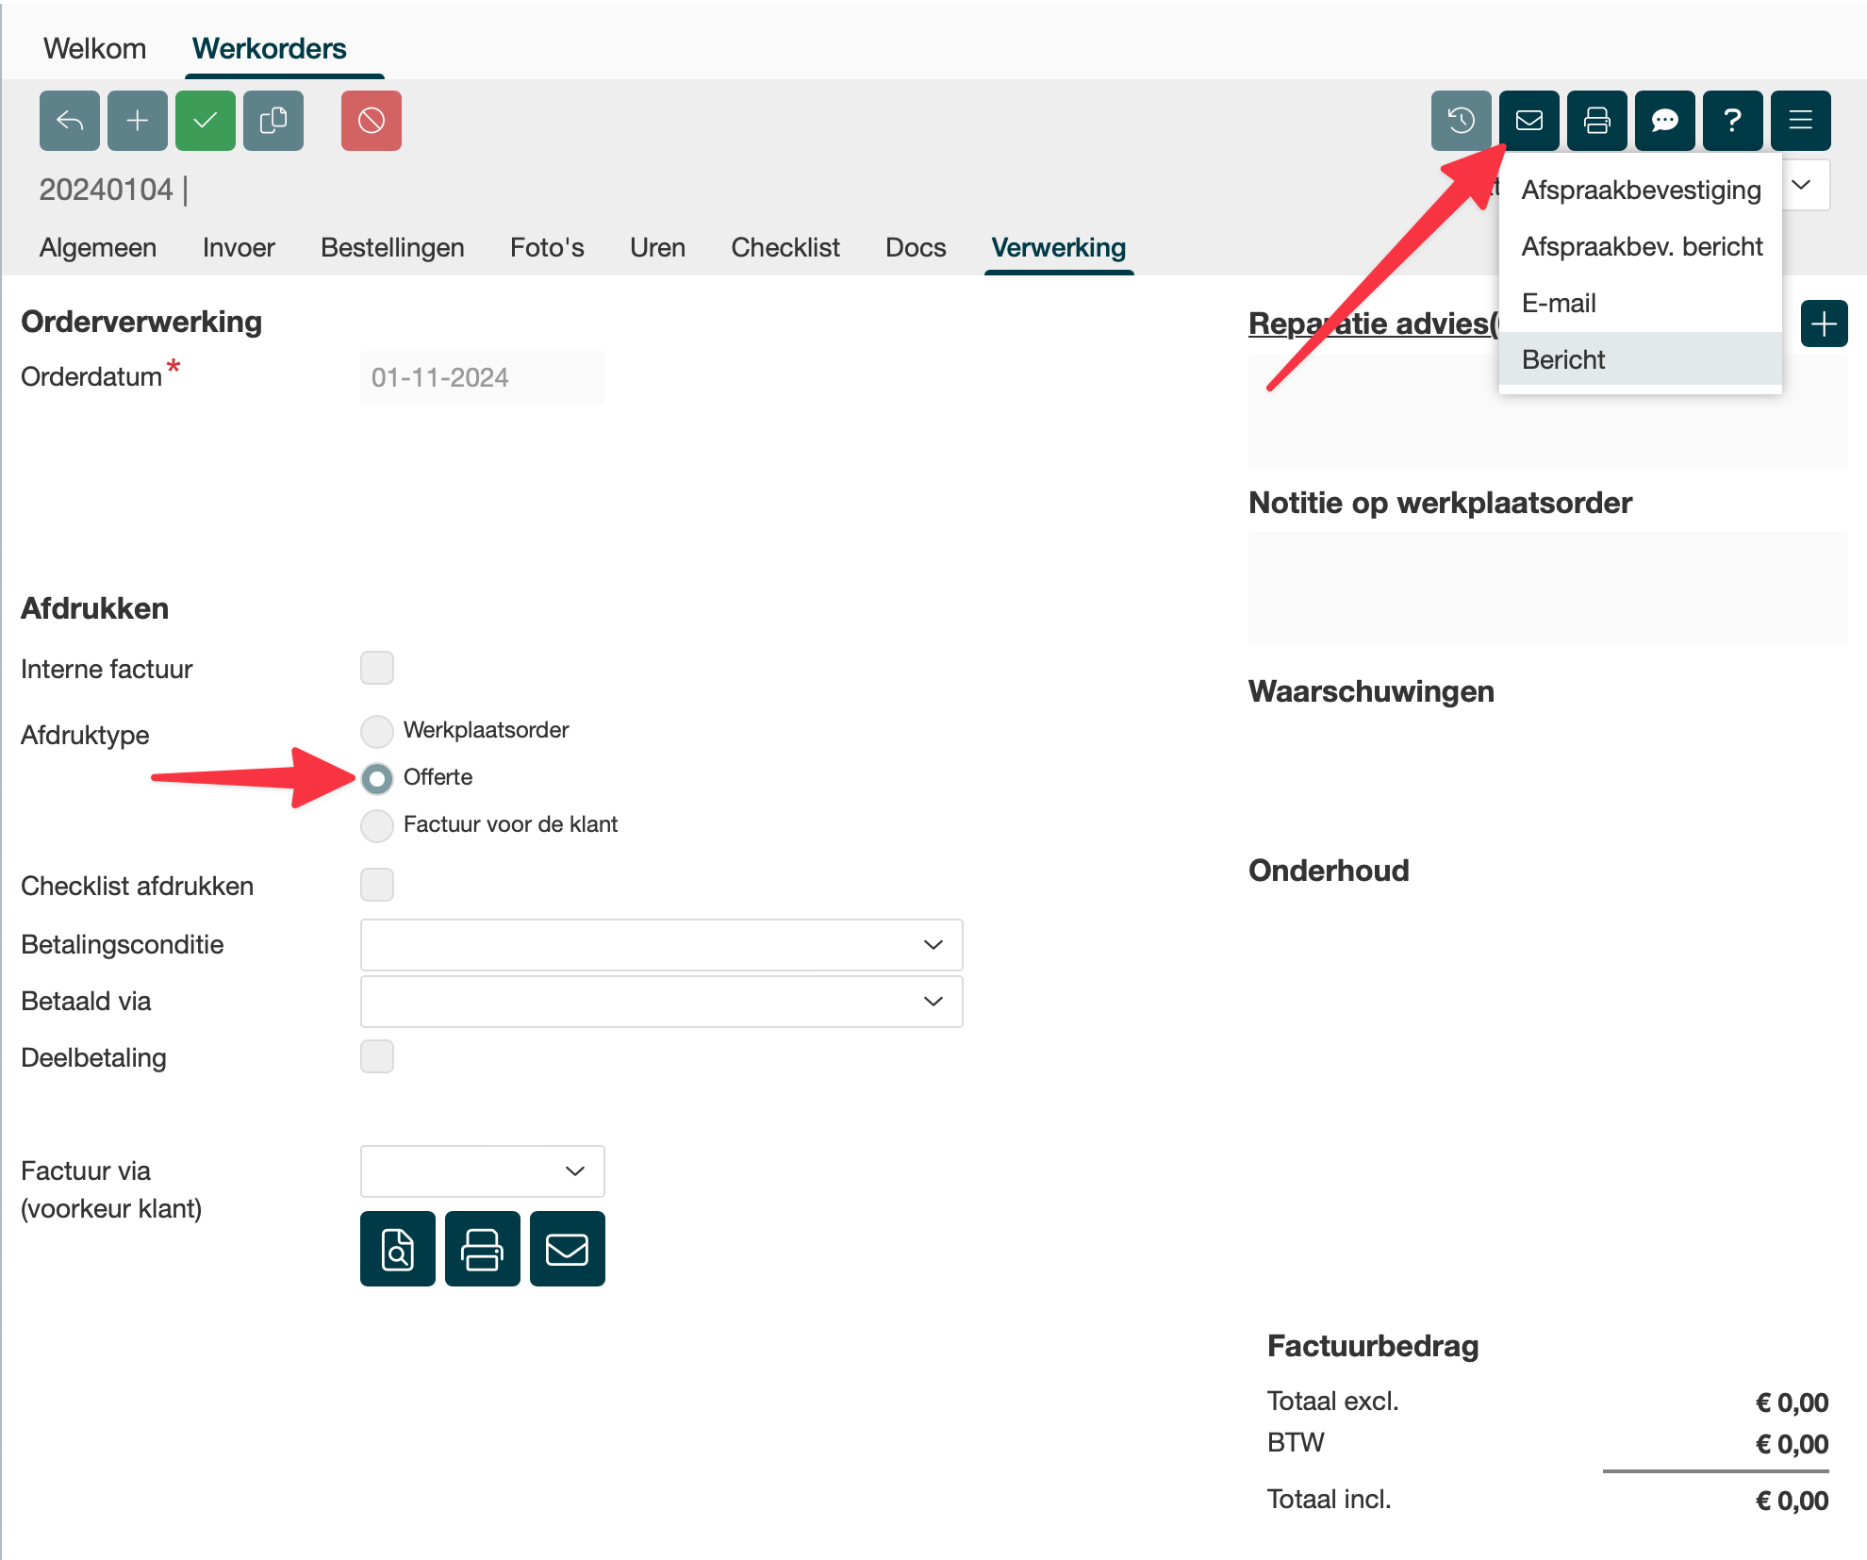
Task: Open the chat bubble icon
Action: point(1664,121)
